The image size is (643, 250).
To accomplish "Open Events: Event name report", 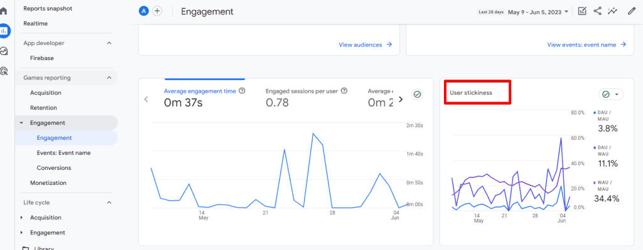I will tap(63, 153).
